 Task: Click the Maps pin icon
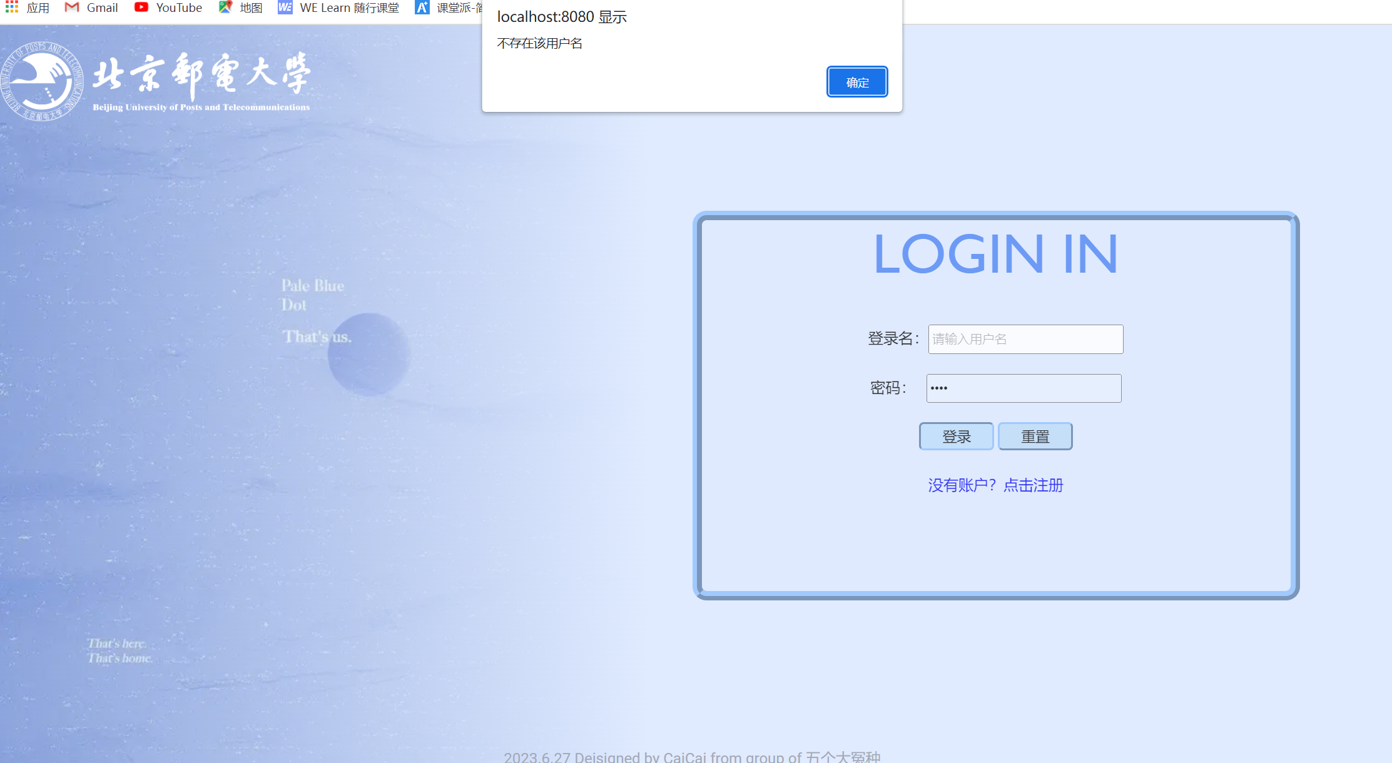tap(225, 8)
